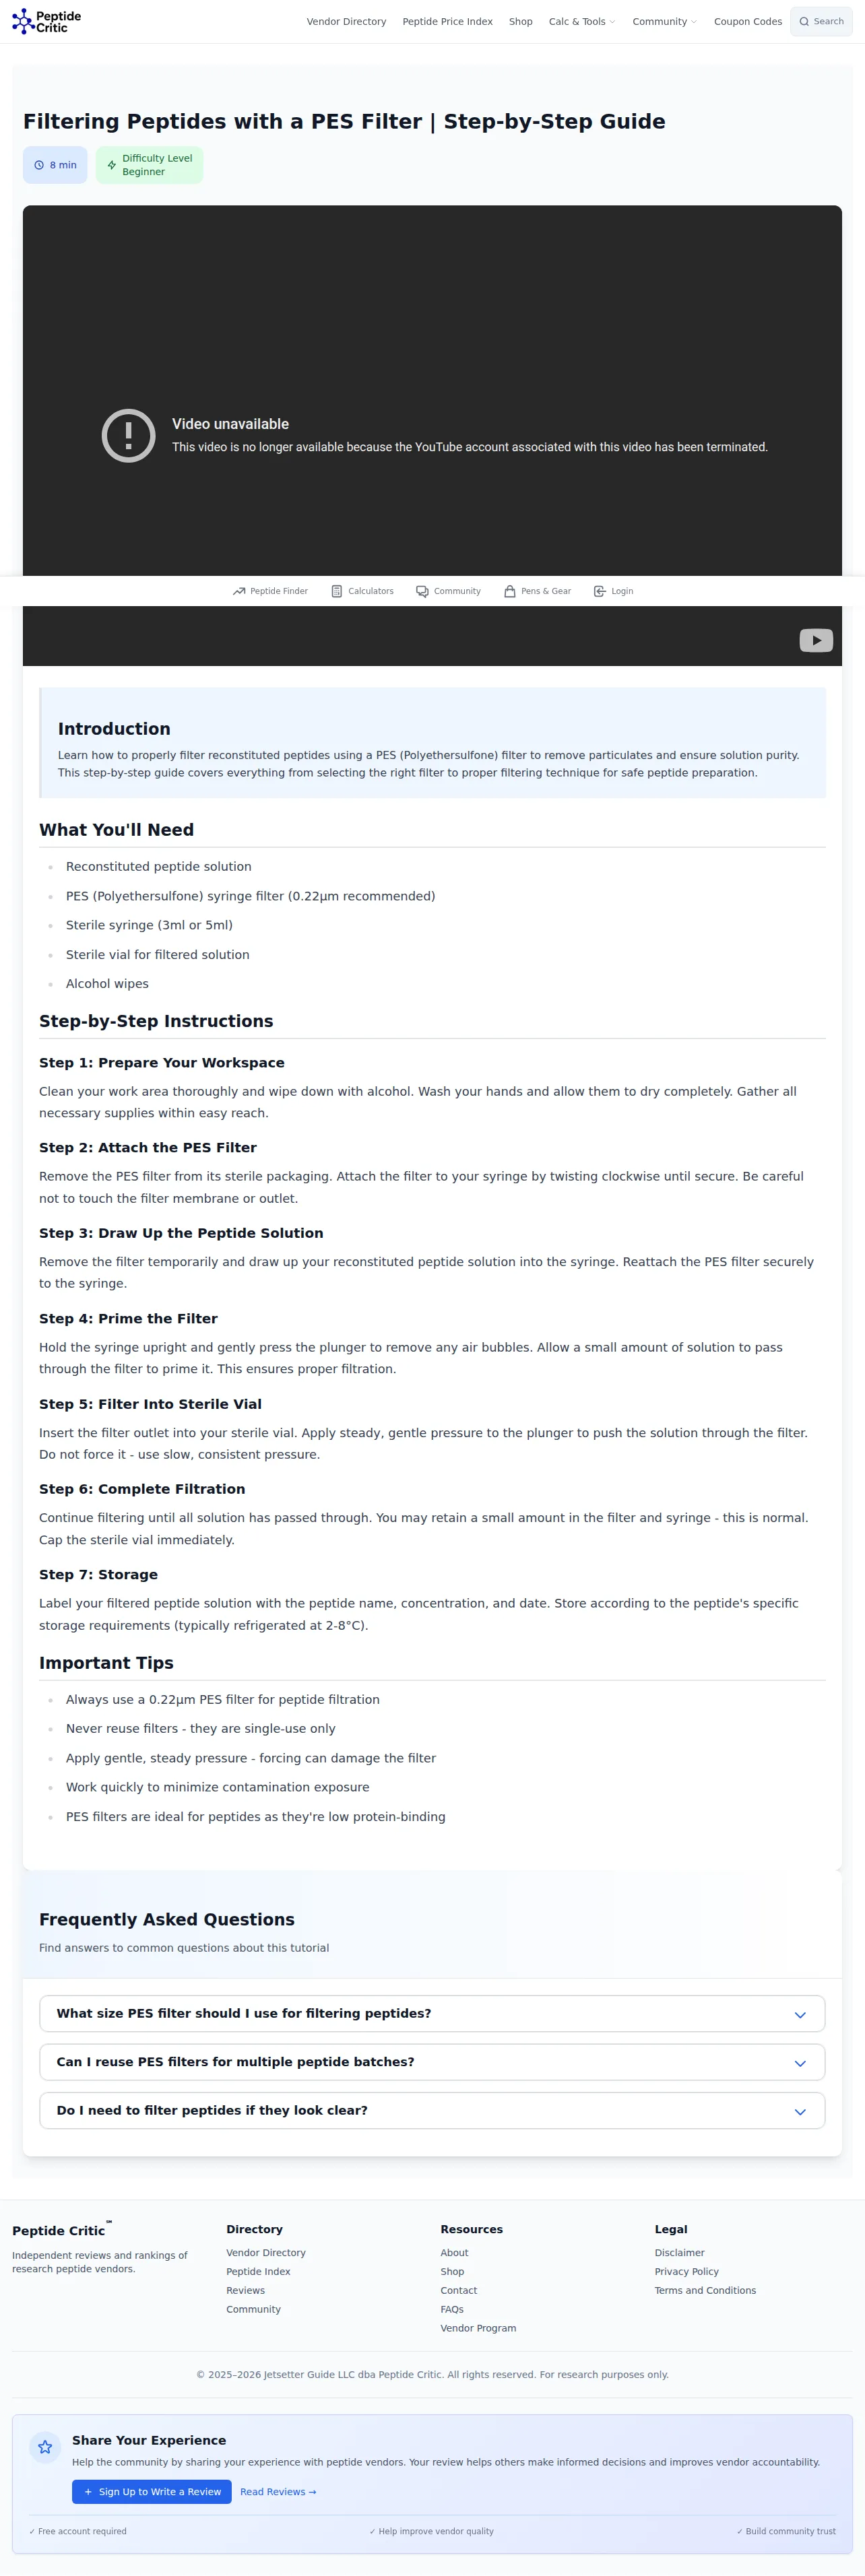Follow the Read Reviews link
The width and height of the screenshot is (865, 2576).
278,2492
